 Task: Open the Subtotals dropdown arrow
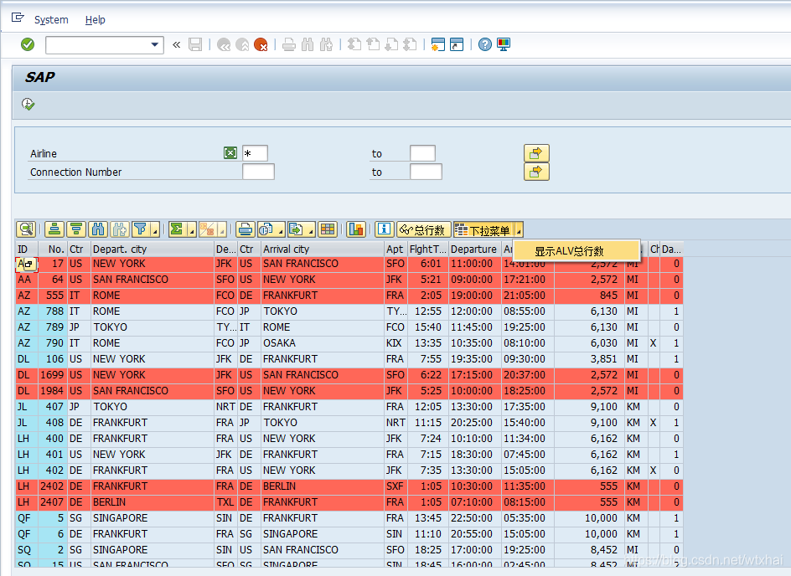point(222,230)
